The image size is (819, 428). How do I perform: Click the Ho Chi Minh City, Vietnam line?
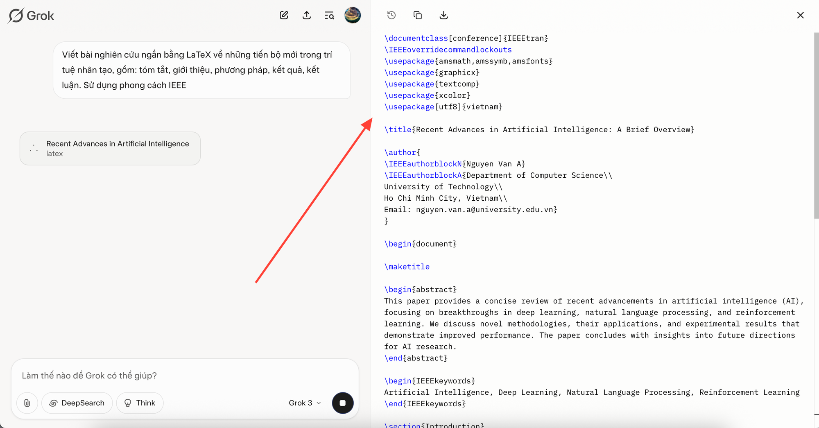pos(446,198)
